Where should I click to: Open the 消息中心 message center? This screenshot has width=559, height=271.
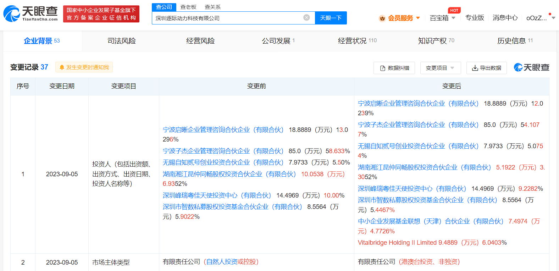[x=505, y=18]
